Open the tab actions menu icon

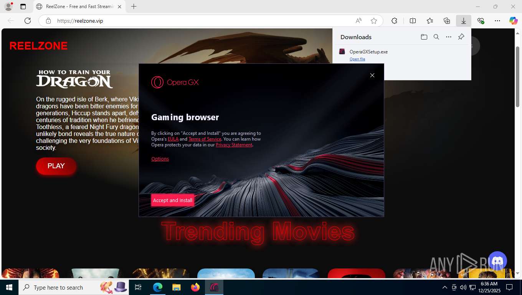tap(23, 7)
